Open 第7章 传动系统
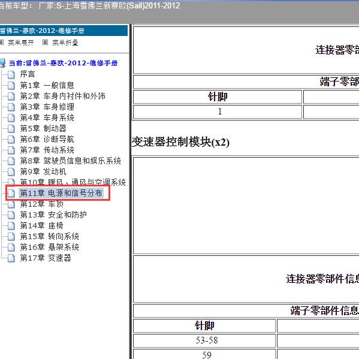 [47, 150]
